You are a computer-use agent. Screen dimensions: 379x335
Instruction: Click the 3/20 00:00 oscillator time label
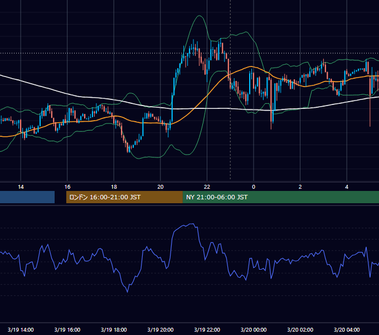254,329
